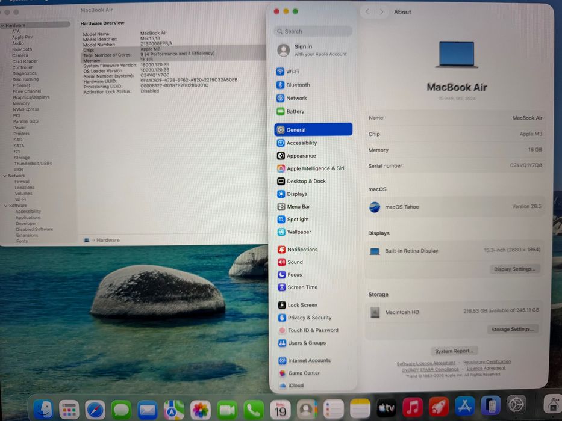The height and width of the screenshot is (421, 562).
Task: Select Firewall under Network in System Information
Action: [x=22, y=182]
